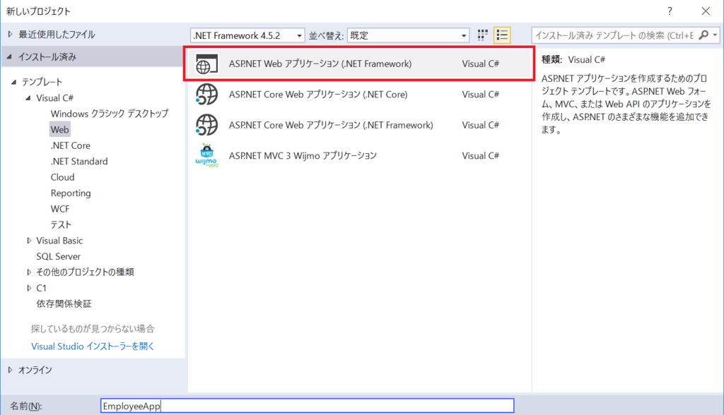The width and height of the screenshot is (724, 415).
Task: Collapse the テンプレート tree node
Action: coord(13,82)
